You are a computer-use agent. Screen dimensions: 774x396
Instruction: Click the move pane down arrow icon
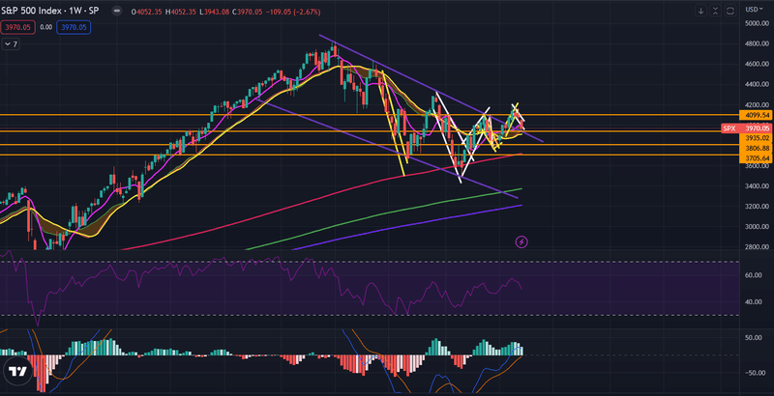(700, 10)
